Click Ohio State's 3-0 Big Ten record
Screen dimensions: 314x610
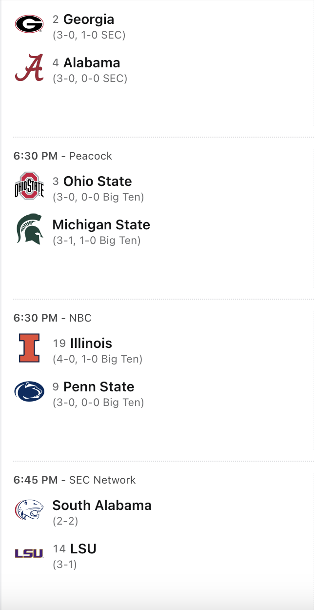pyautogui.click(x=98, y=197)
